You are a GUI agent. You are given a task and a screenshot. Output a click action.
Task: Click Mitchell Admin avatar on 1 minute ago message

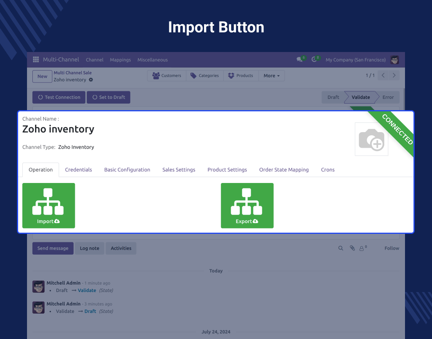point(38,287)
